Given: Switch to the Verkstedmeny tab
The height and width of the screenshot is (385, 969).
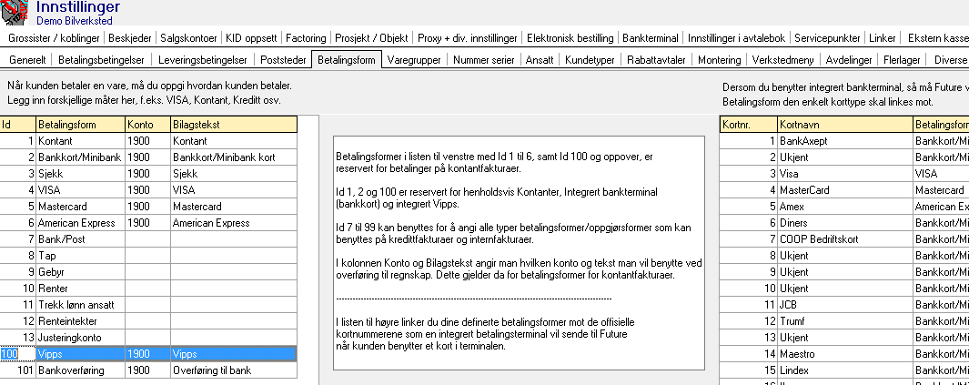Looking at the screenshot, I should coord(783,60).
